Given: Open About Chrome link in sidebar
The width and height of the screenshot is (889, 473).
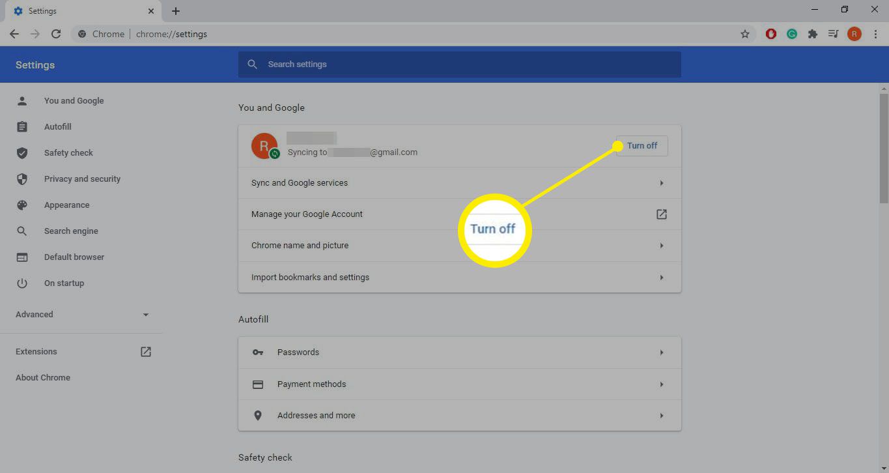Looking at the screenshot, I should (43, 378).
